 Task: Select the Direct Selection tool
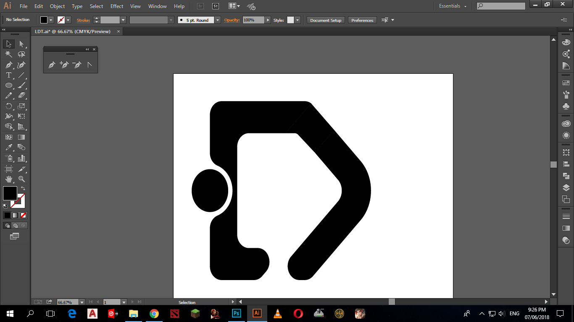[22, 44]
